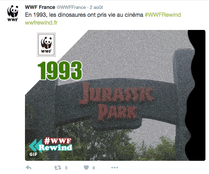This screenshot has height=174, width=209.
Task: View likes via the count 9
Action: [x=94, y=168]
